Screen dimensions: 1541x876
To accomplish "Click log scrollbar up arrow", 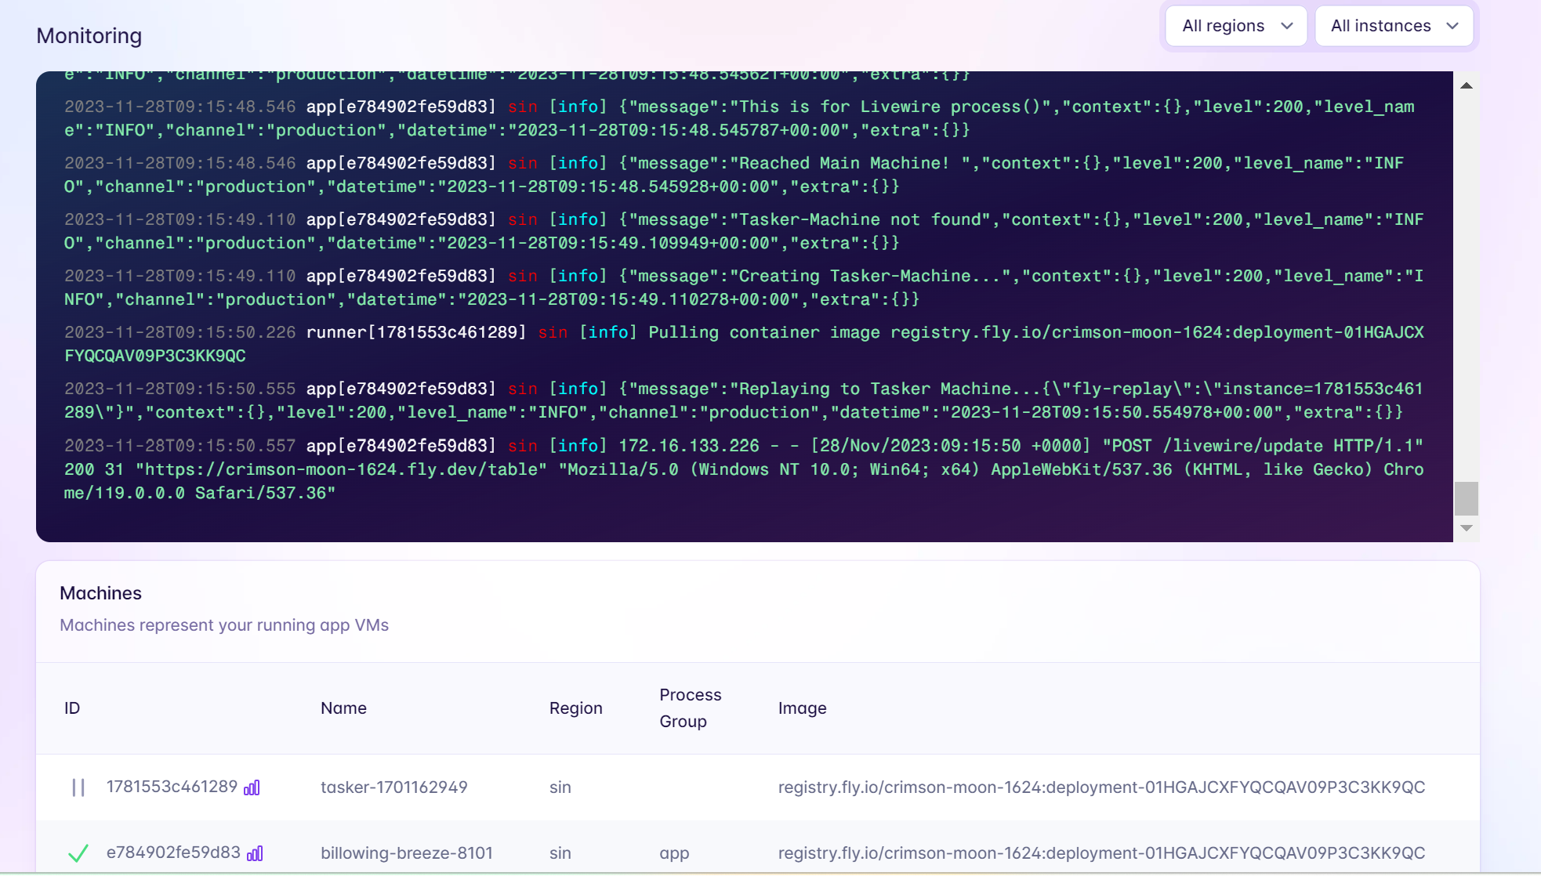I will tap(1466, 85).
